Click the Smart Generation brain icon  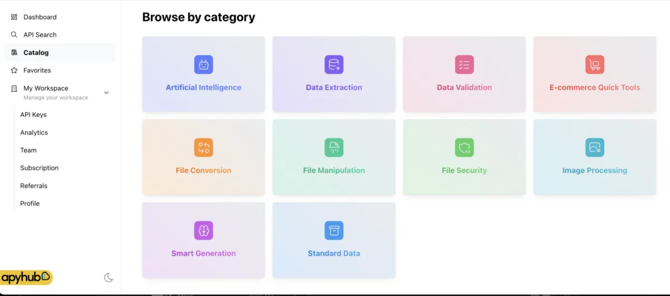point(203,230)
